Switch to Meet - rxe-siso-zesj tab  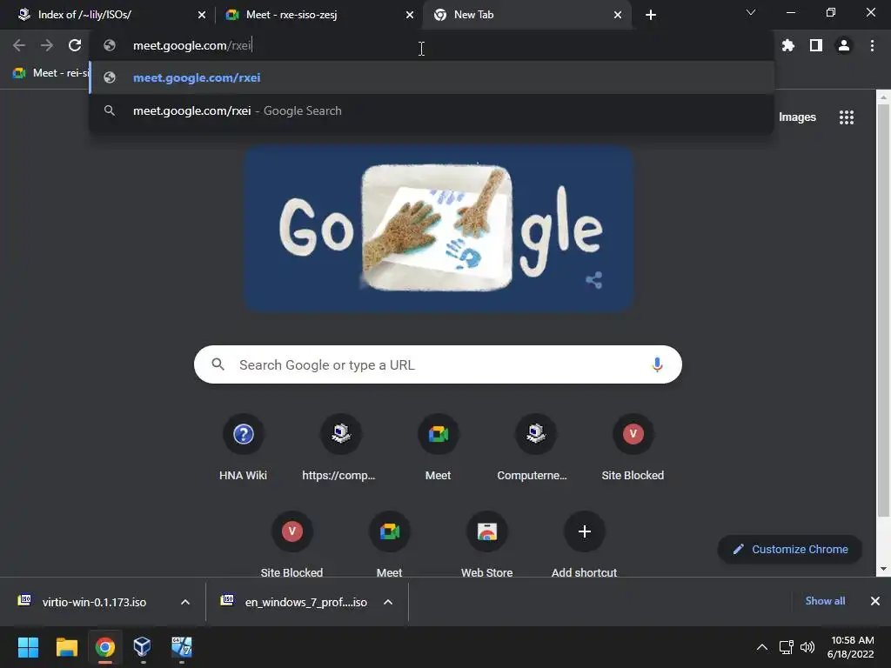coord(318,15)
